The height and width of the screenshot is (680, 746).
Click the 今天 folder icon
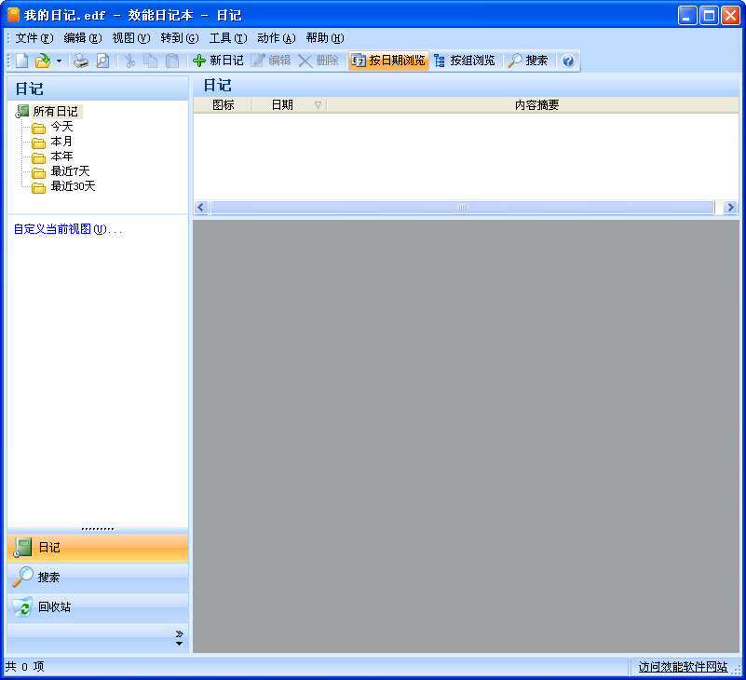pos(38,129)
